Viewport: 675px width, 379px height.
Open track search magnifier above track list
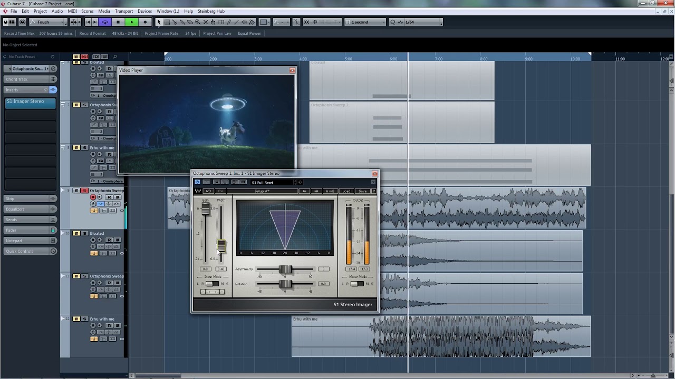(x=115, y=57)
